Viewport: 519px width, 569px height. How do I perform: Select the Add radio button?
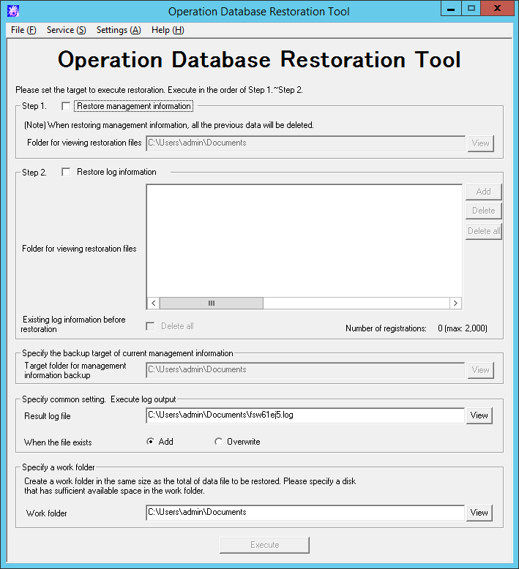pos(150,442)
